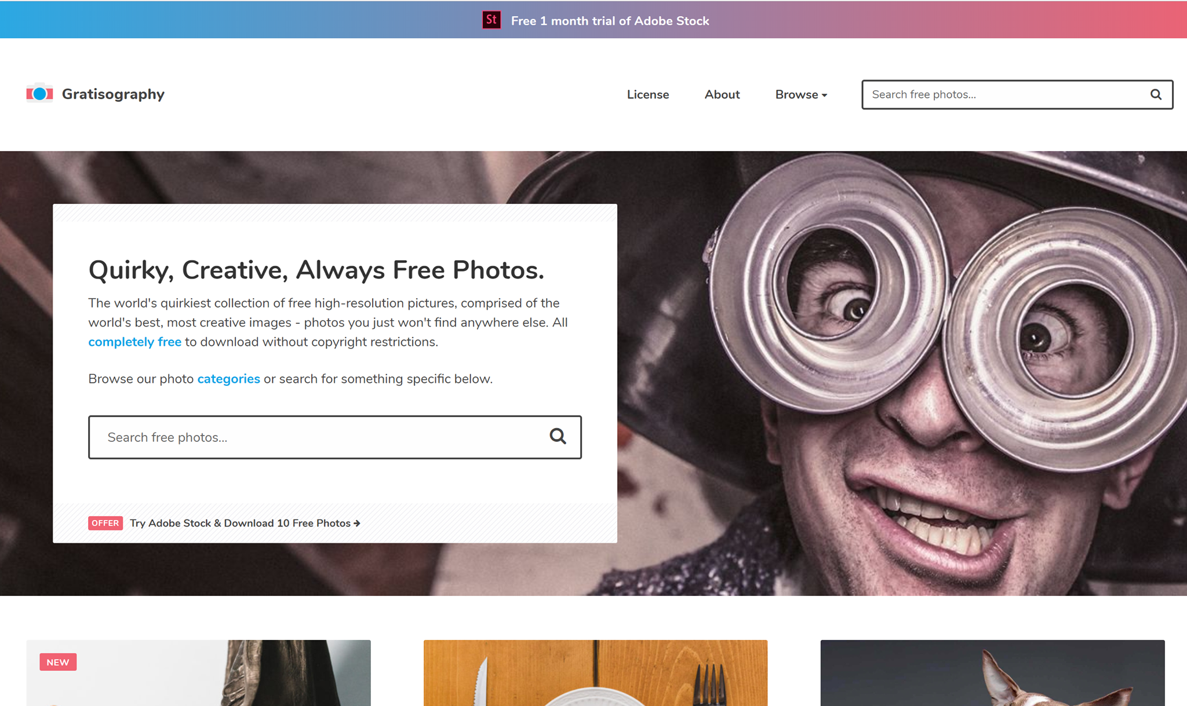This screenshot has width=1187, height=706.
Task: Click the blue circle in Gratisography logo
Action: pos(39,94)
